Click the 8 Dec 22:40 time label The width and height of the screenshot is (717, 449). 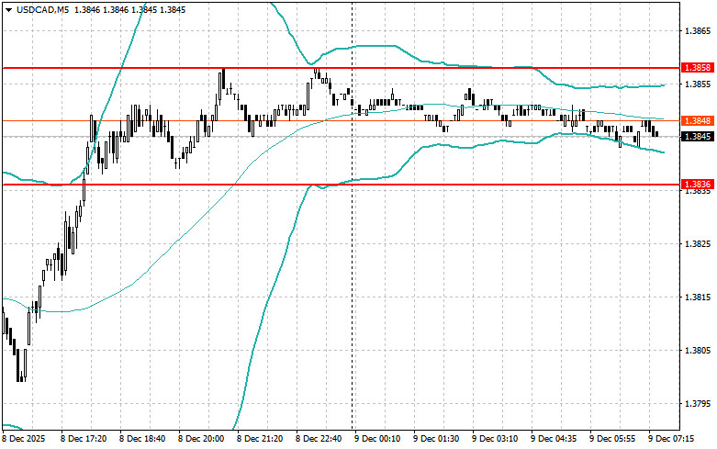(x=319, y=439)
